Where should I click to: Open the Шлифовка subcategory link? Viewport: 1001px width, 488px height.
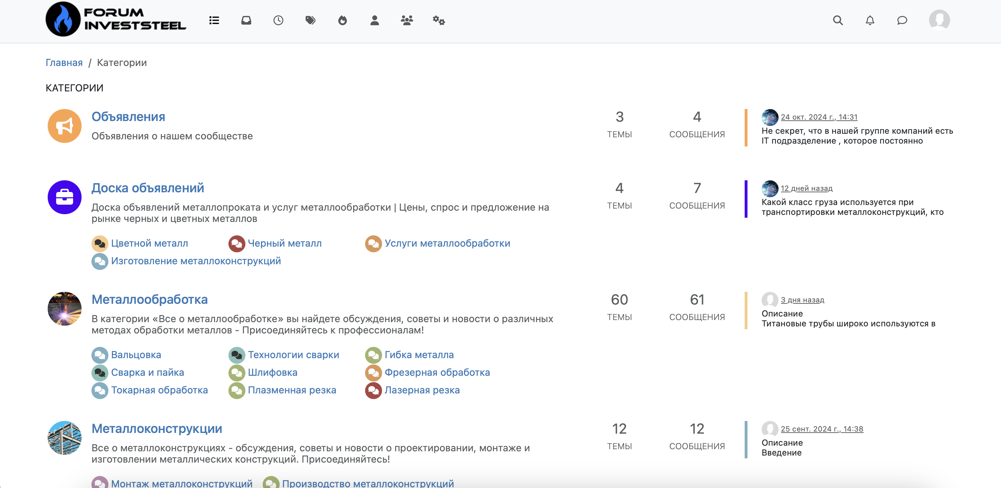point(273,372)
